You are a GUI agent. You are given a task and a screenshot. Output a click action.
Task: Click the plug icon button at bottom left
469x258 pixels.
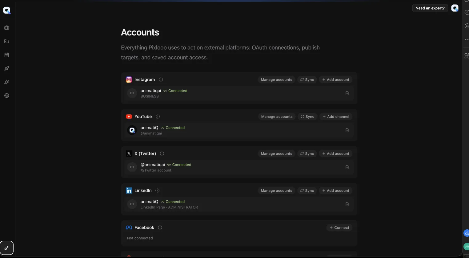[7, 248]
